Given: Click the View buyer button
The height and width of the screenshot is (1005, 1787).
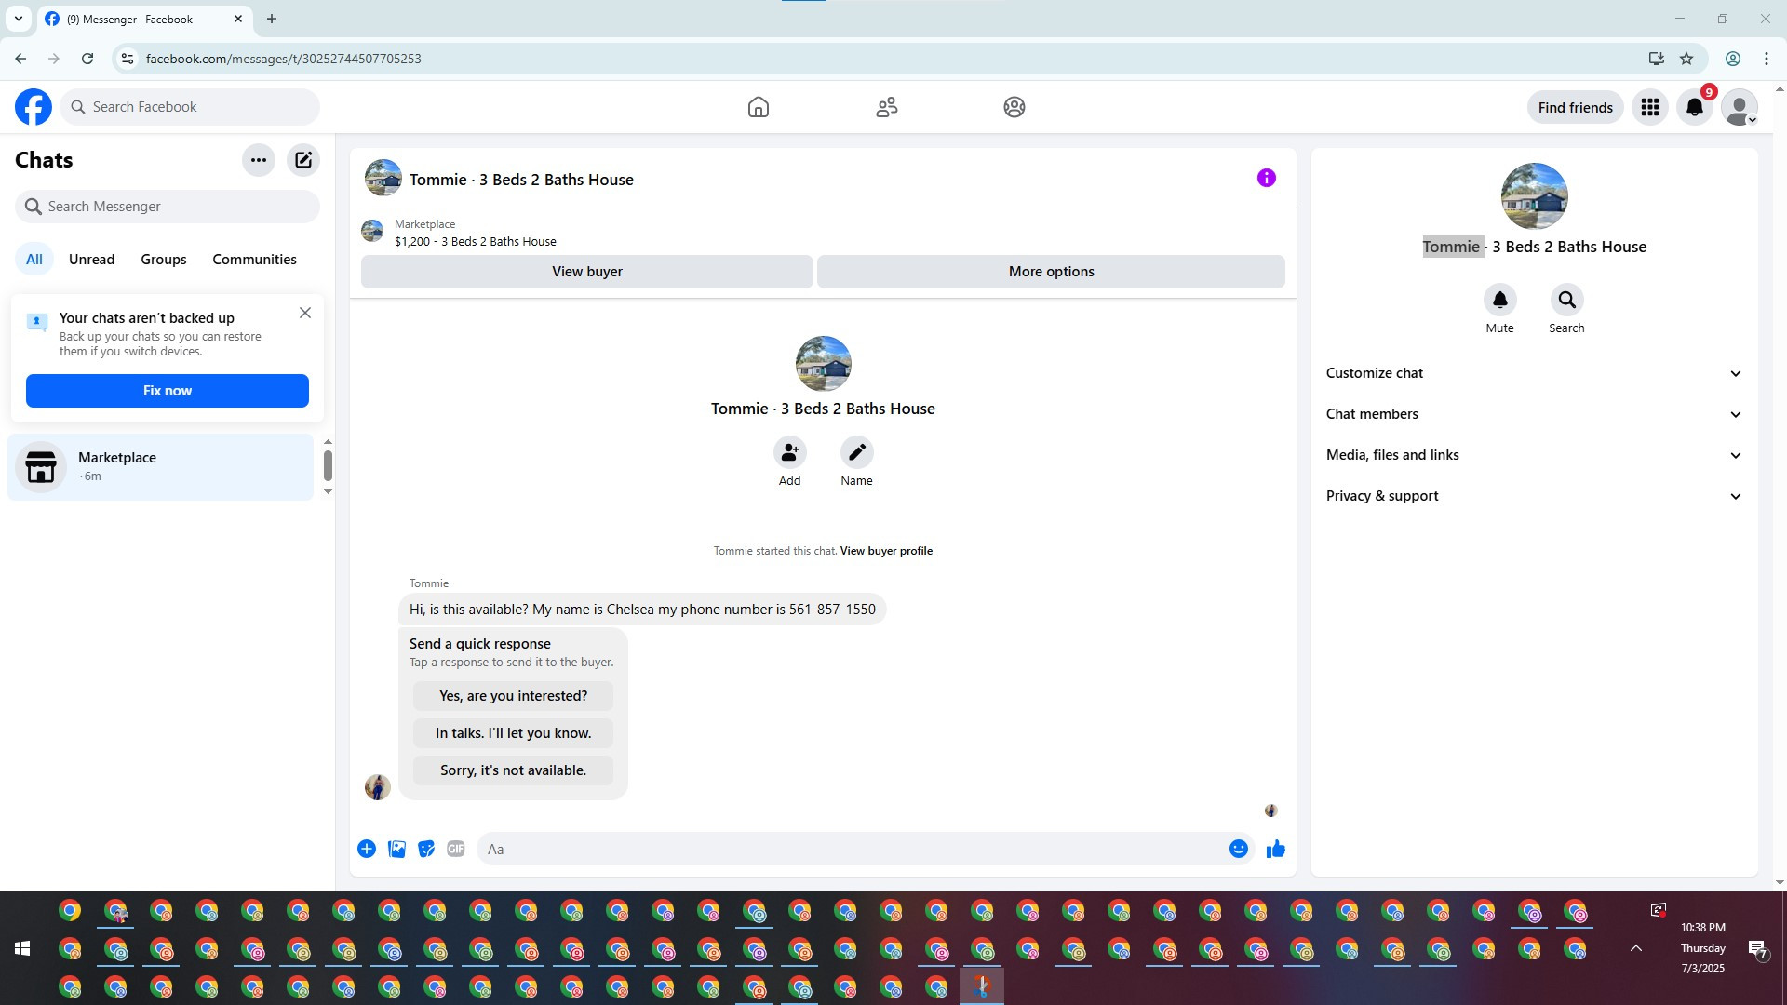Looking at the screenshot, I should pos(586,272).
